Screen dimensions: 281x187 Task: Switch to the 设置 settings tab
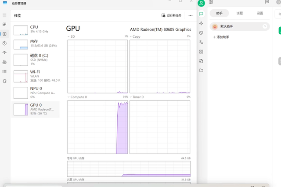tap(260, 13)
